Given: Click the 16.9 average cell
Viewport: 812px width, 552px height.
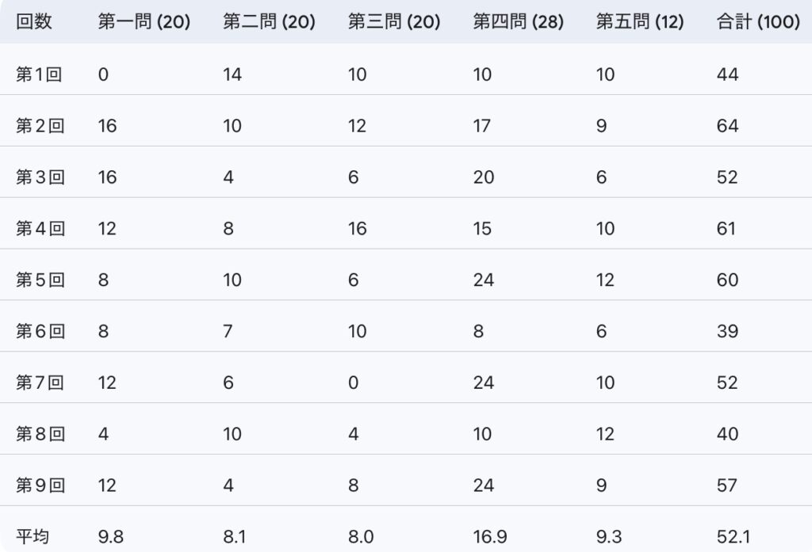Looking at the screenshot, I should point(489,537).
